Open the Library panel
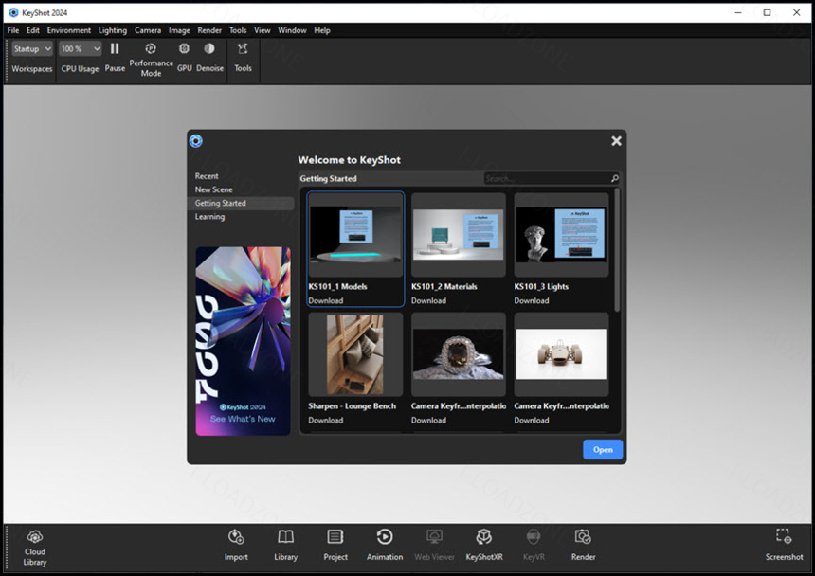The image size is (815, 576). [x=286, y=544]
